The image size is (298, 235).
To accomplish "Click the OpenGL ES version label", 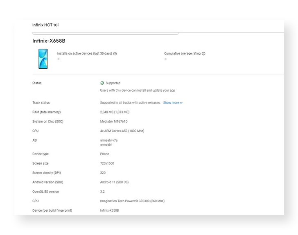I will point(46,192).
